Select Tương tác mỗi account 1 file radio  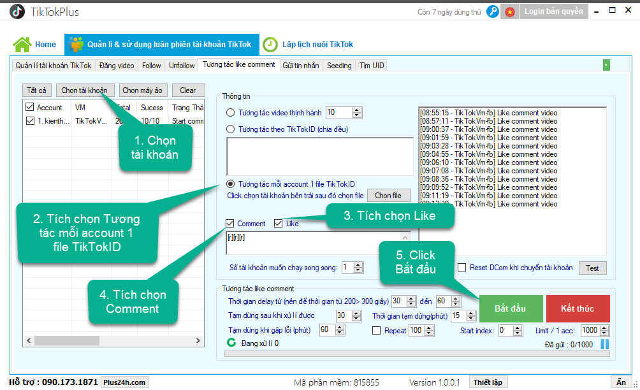click(230, 184)
